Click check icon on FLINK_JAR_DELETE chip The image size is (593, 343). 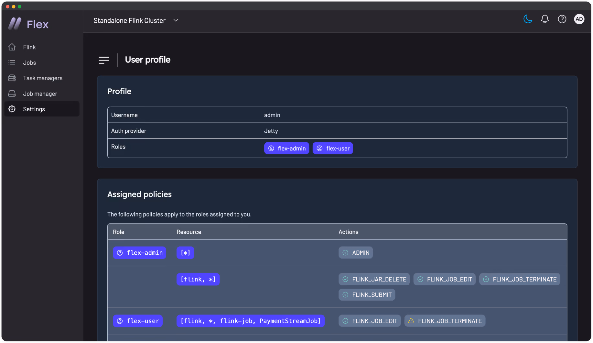(345, 280)
